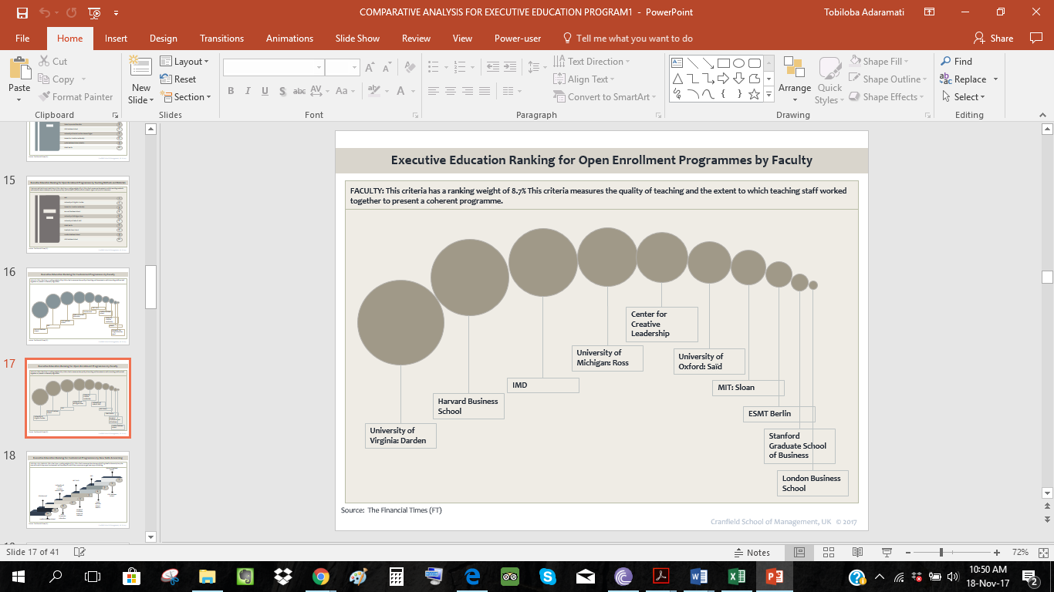Switch to the Transitions tab

click(x=221, y=38)
